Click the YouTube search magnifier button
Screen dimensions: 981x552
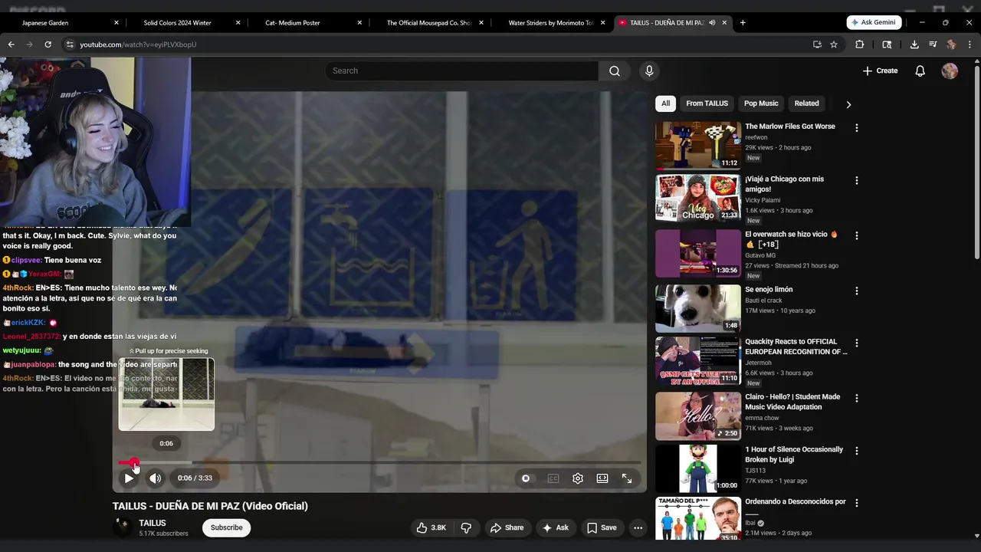(615, 71)
